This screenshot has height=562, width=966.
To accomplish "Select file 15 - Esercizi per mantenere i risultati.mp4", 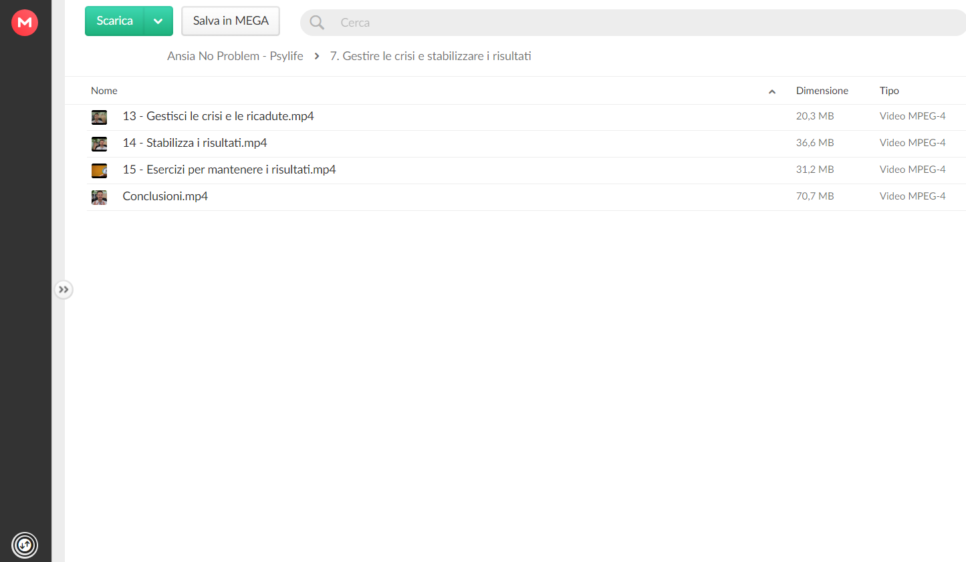I will coord(229,170).
